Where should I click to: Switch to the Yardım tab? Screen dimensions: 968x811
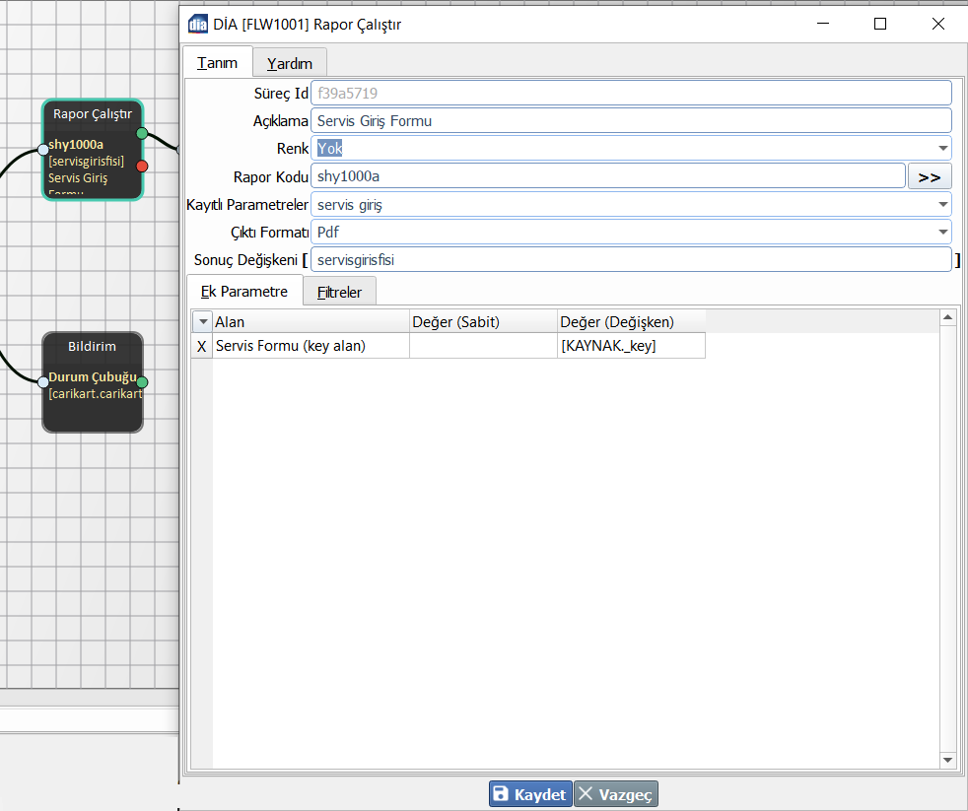[289, 63]
